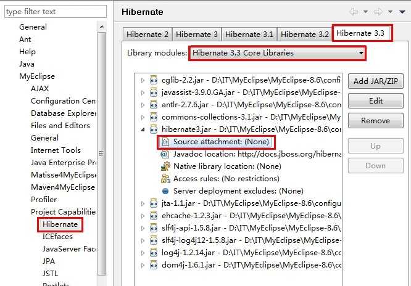The height and width of the screenshot is (286, 411).
Task: Click the type filter text field
Action: click(56, 12)
